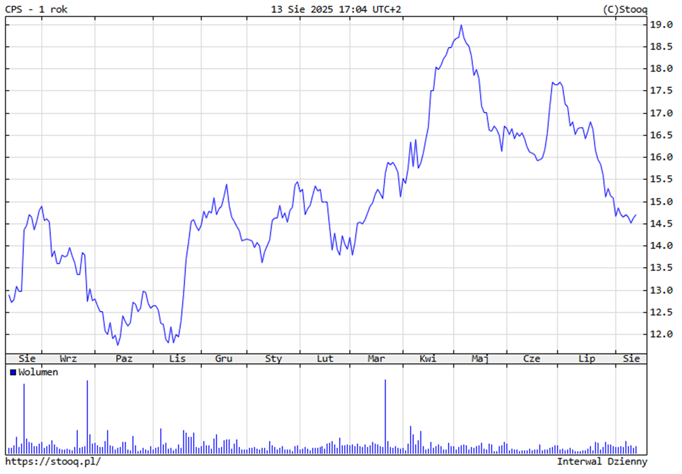Click the blue Wolumen legend square
The width and height of the screenshot is (682, 474).
[13, 373]
